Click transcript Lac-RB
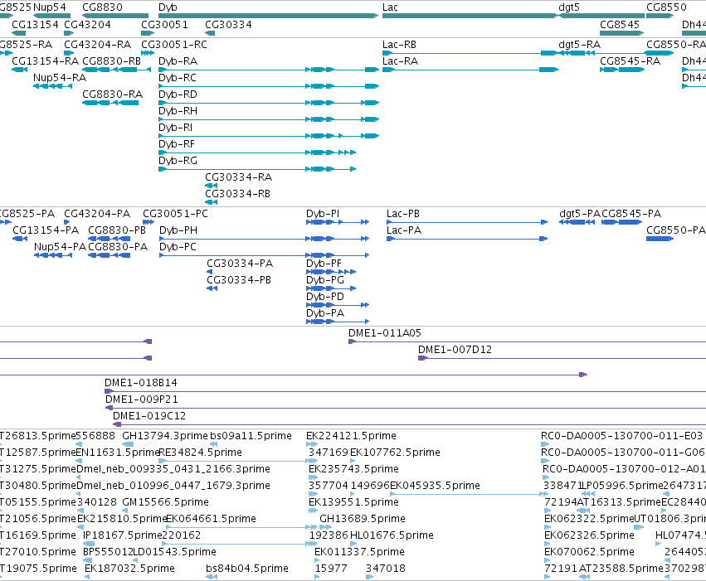 [399, 45]
